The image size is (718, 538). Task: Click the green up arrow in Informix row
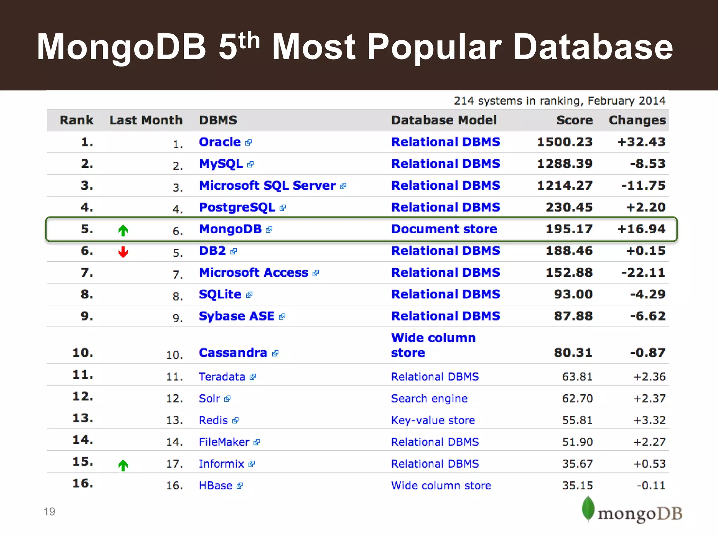[123, 465]
